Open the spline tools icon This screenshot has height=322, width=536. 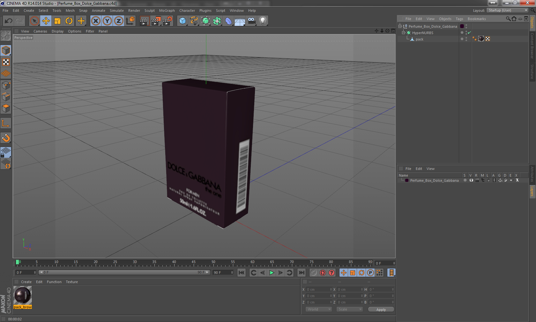click(194, 21)
